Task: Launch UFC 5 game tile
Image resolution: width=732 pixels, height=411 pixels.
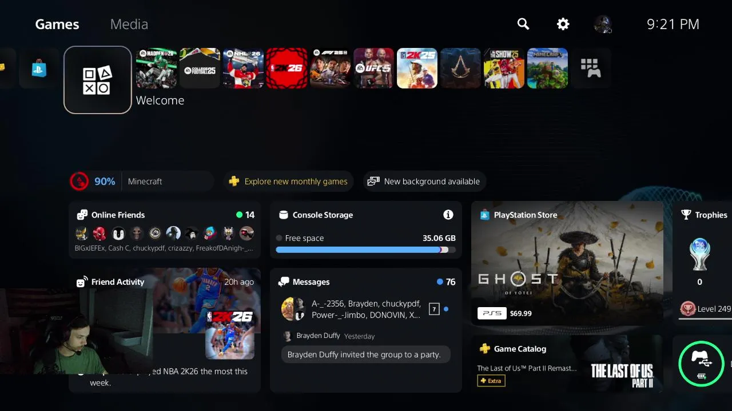Action: 374,68
